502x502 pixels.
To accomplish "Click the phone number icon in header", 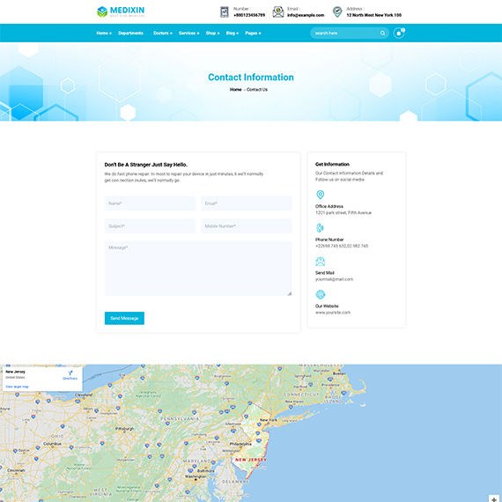I will pos(225,11).
